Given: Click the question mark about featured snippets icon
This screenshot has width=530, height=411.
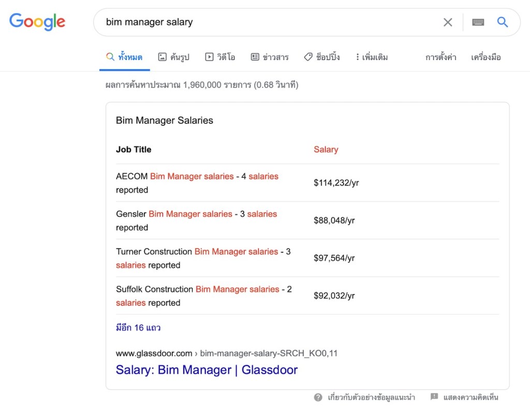Looking at the screenshot, I should click(318, 397).
